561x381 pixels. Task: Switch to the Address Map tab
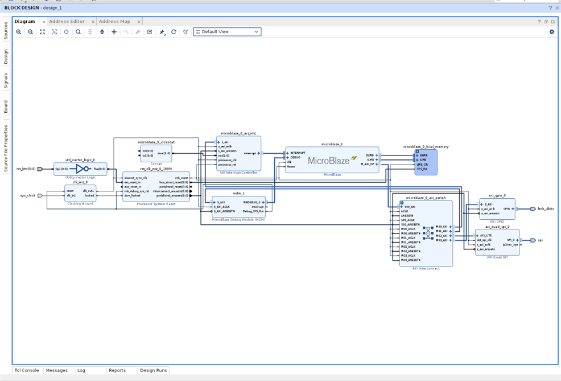click(x=114, y=22)
